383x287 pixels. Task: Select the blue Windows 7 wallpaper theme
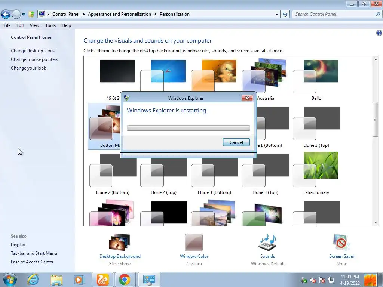click(163, 74)
